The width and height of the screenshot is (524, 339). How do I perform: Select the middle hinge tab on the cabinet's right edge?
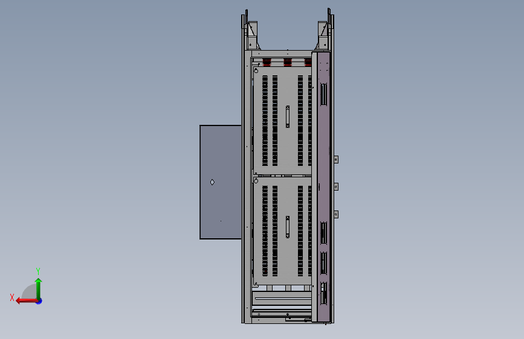[x=336, y=186]
